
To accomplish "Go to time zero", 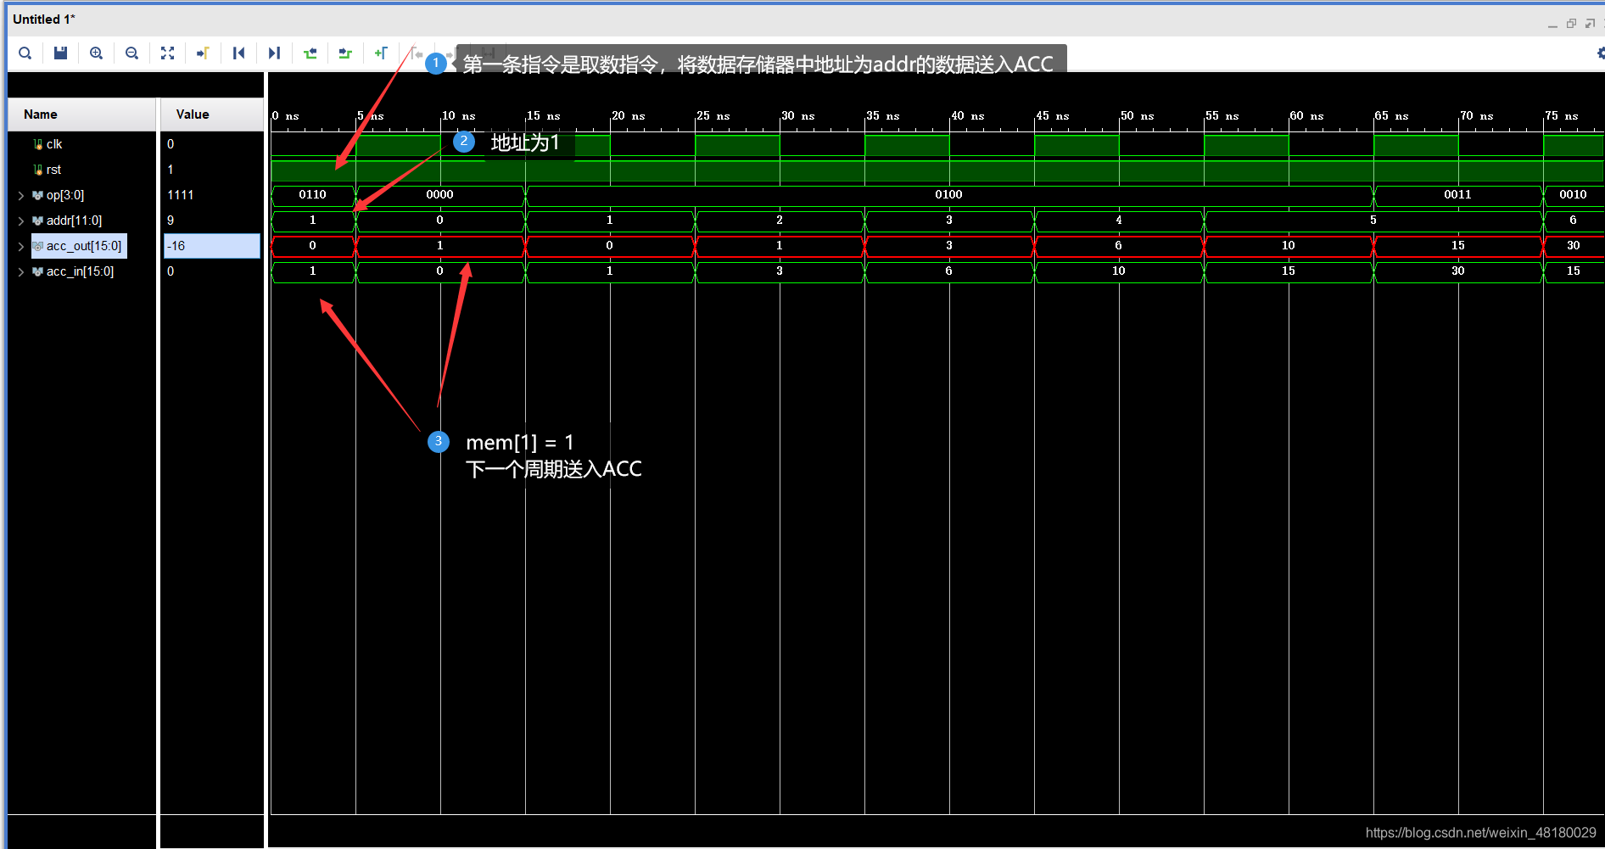I will [x=238, y=53].
